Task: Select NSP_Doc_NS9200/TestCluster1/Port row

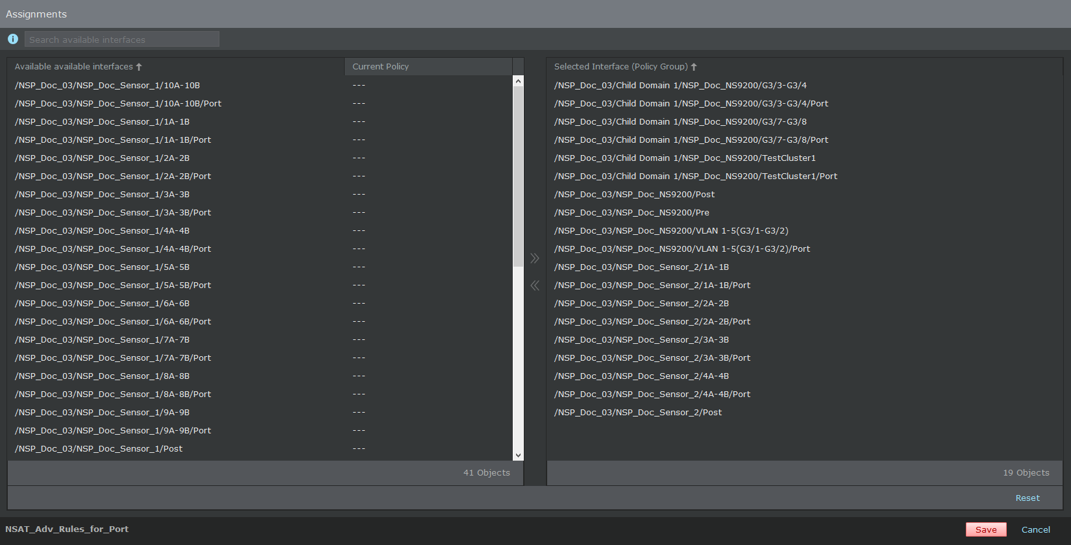Action: click(804, 176)
